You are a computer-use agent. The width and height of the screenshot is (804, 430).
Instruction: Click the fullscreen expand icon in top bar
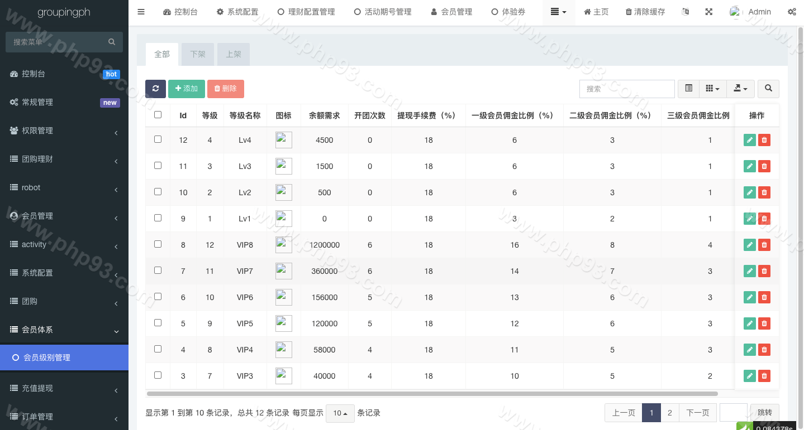click(x=708, y=12)
